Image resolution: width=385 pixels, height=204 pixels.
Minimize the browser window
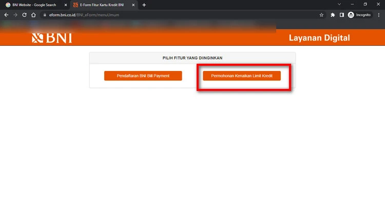(x=352, y=5)
